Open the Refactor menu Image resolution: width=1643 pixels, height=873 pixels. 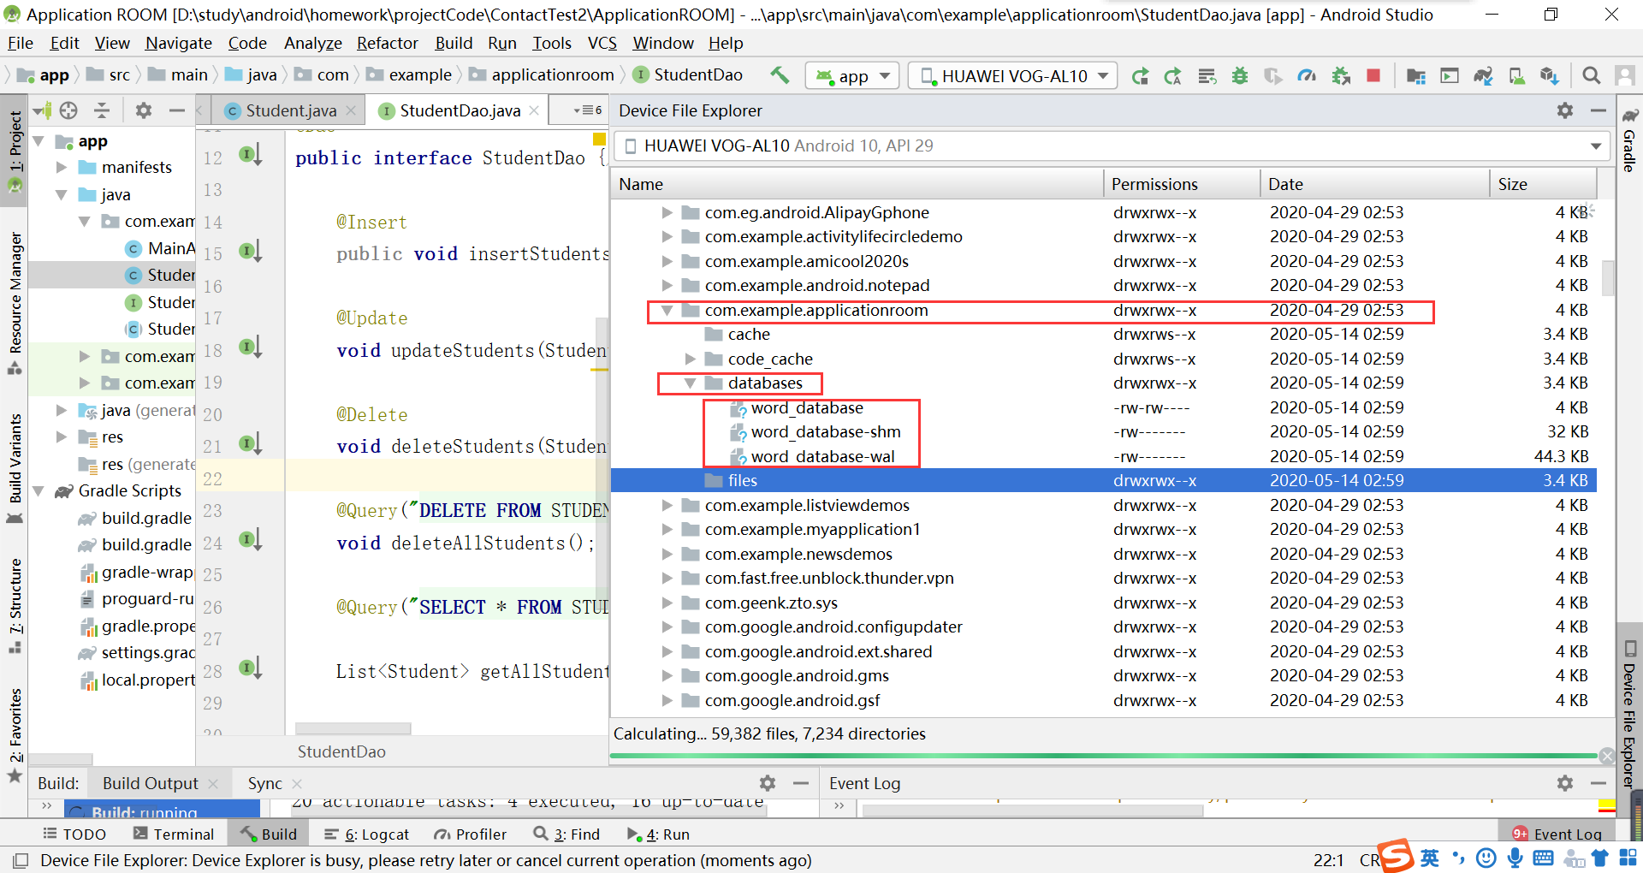(x=387, y=43)
